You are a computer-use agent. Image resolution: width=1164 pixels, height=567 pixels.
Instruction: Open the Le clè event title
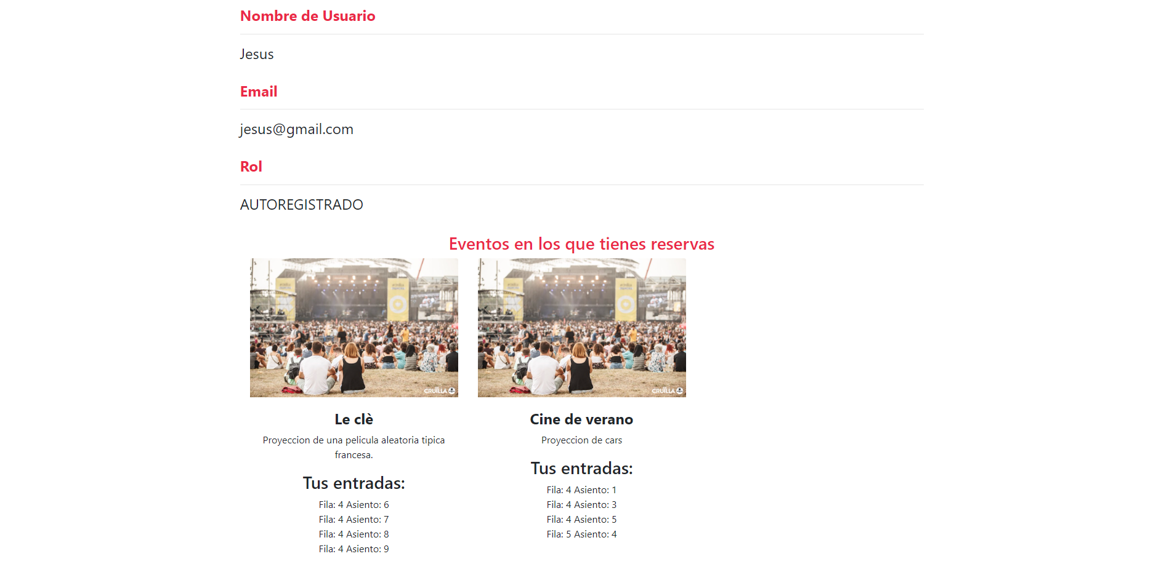click(354, 419)
